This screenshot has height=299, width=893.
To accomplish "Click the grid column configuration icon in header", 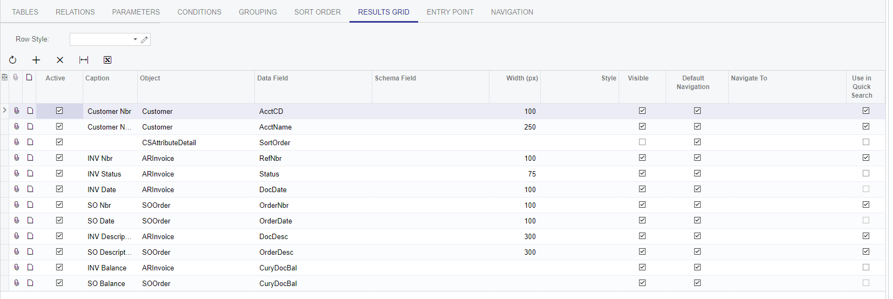I will click(x=5, y=78).
